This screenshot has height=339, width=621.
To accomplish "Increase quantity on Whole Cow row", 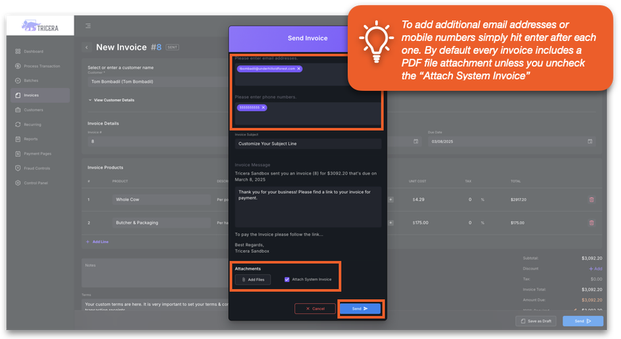I will point(391,199).
